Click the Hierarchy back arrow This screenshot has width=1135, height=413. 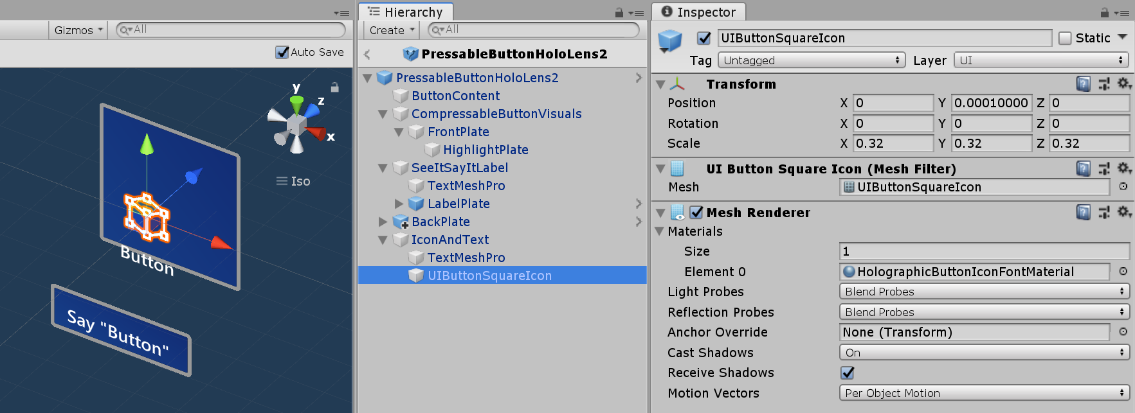pyautogui.click(x=367, y=55)
